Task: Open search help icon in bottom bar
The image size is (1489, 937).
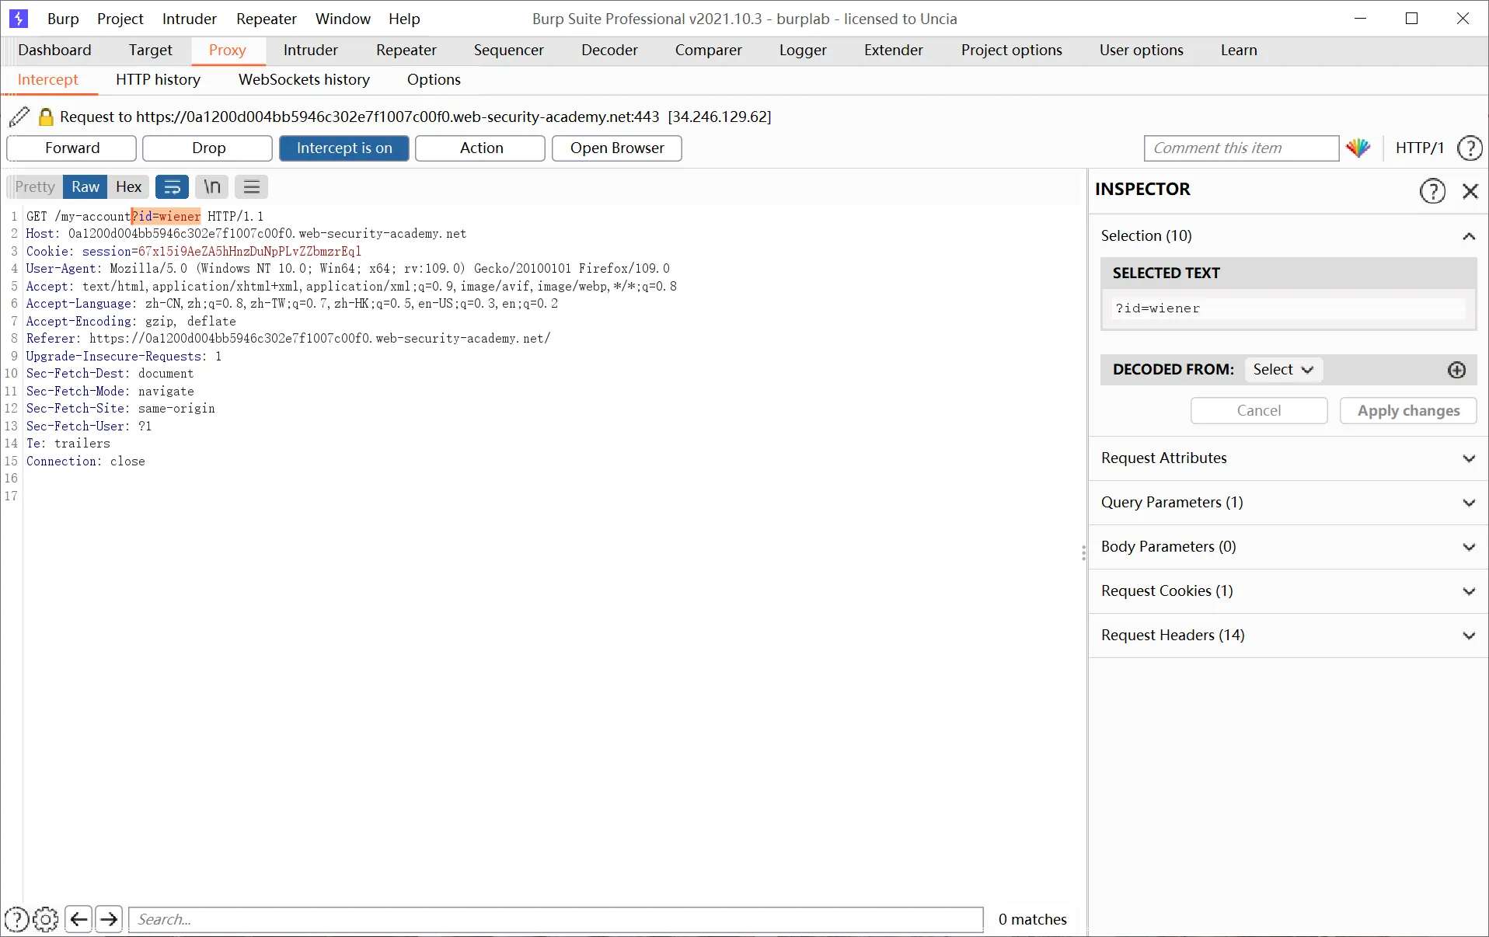Action: tap(16, 919)
